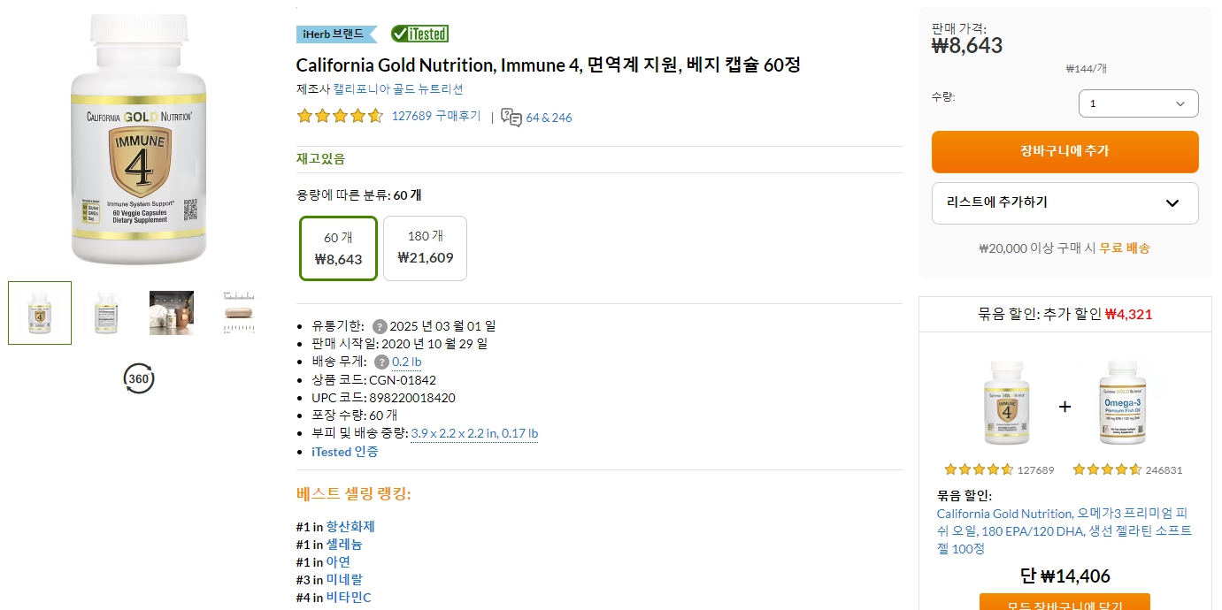Select the second product image thumbnail
1222x610 pixels.
(105, 312)
